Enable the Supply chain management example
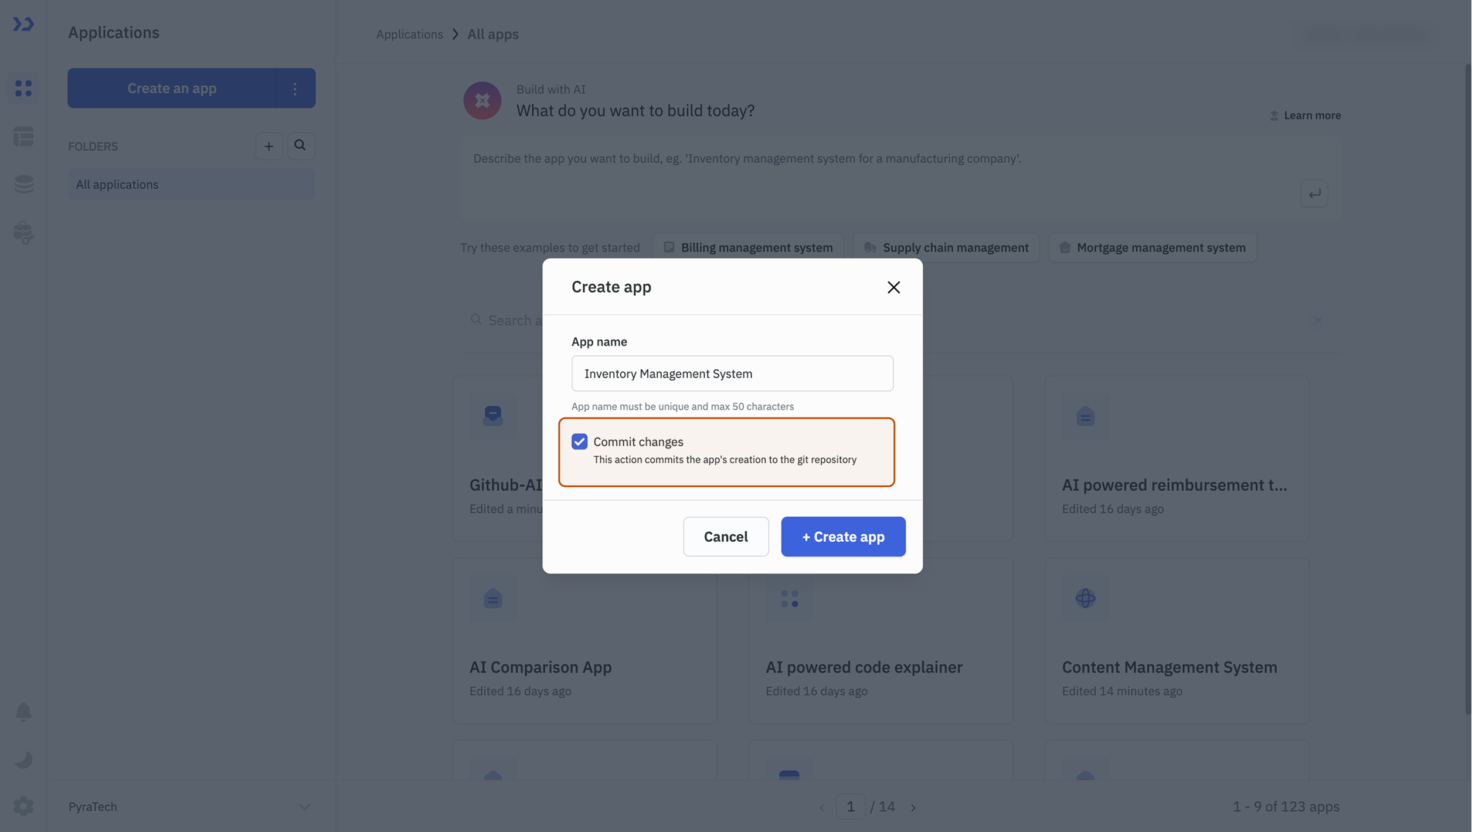Viewport: 1472px width, 832px height. (946, 247)
